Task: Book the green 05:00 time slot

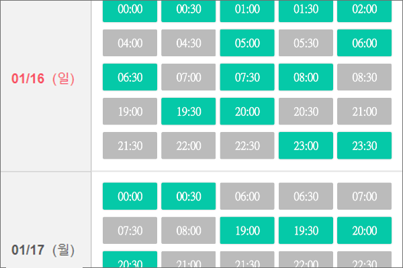Action: pyautogui.click(x=247, y=43)
